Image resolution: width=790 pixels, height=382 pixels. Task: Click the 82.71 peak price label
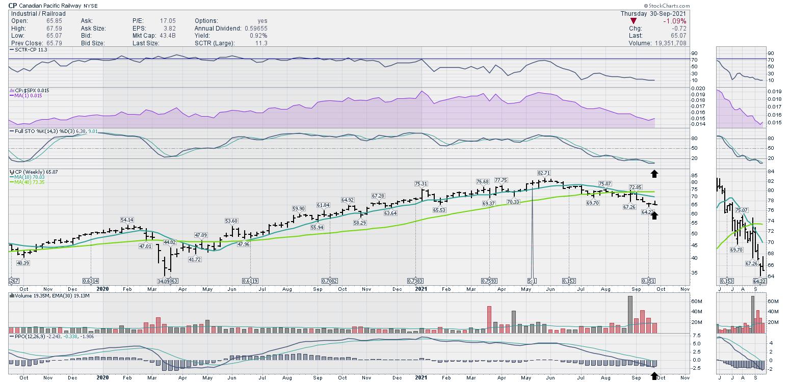[543, 174]
